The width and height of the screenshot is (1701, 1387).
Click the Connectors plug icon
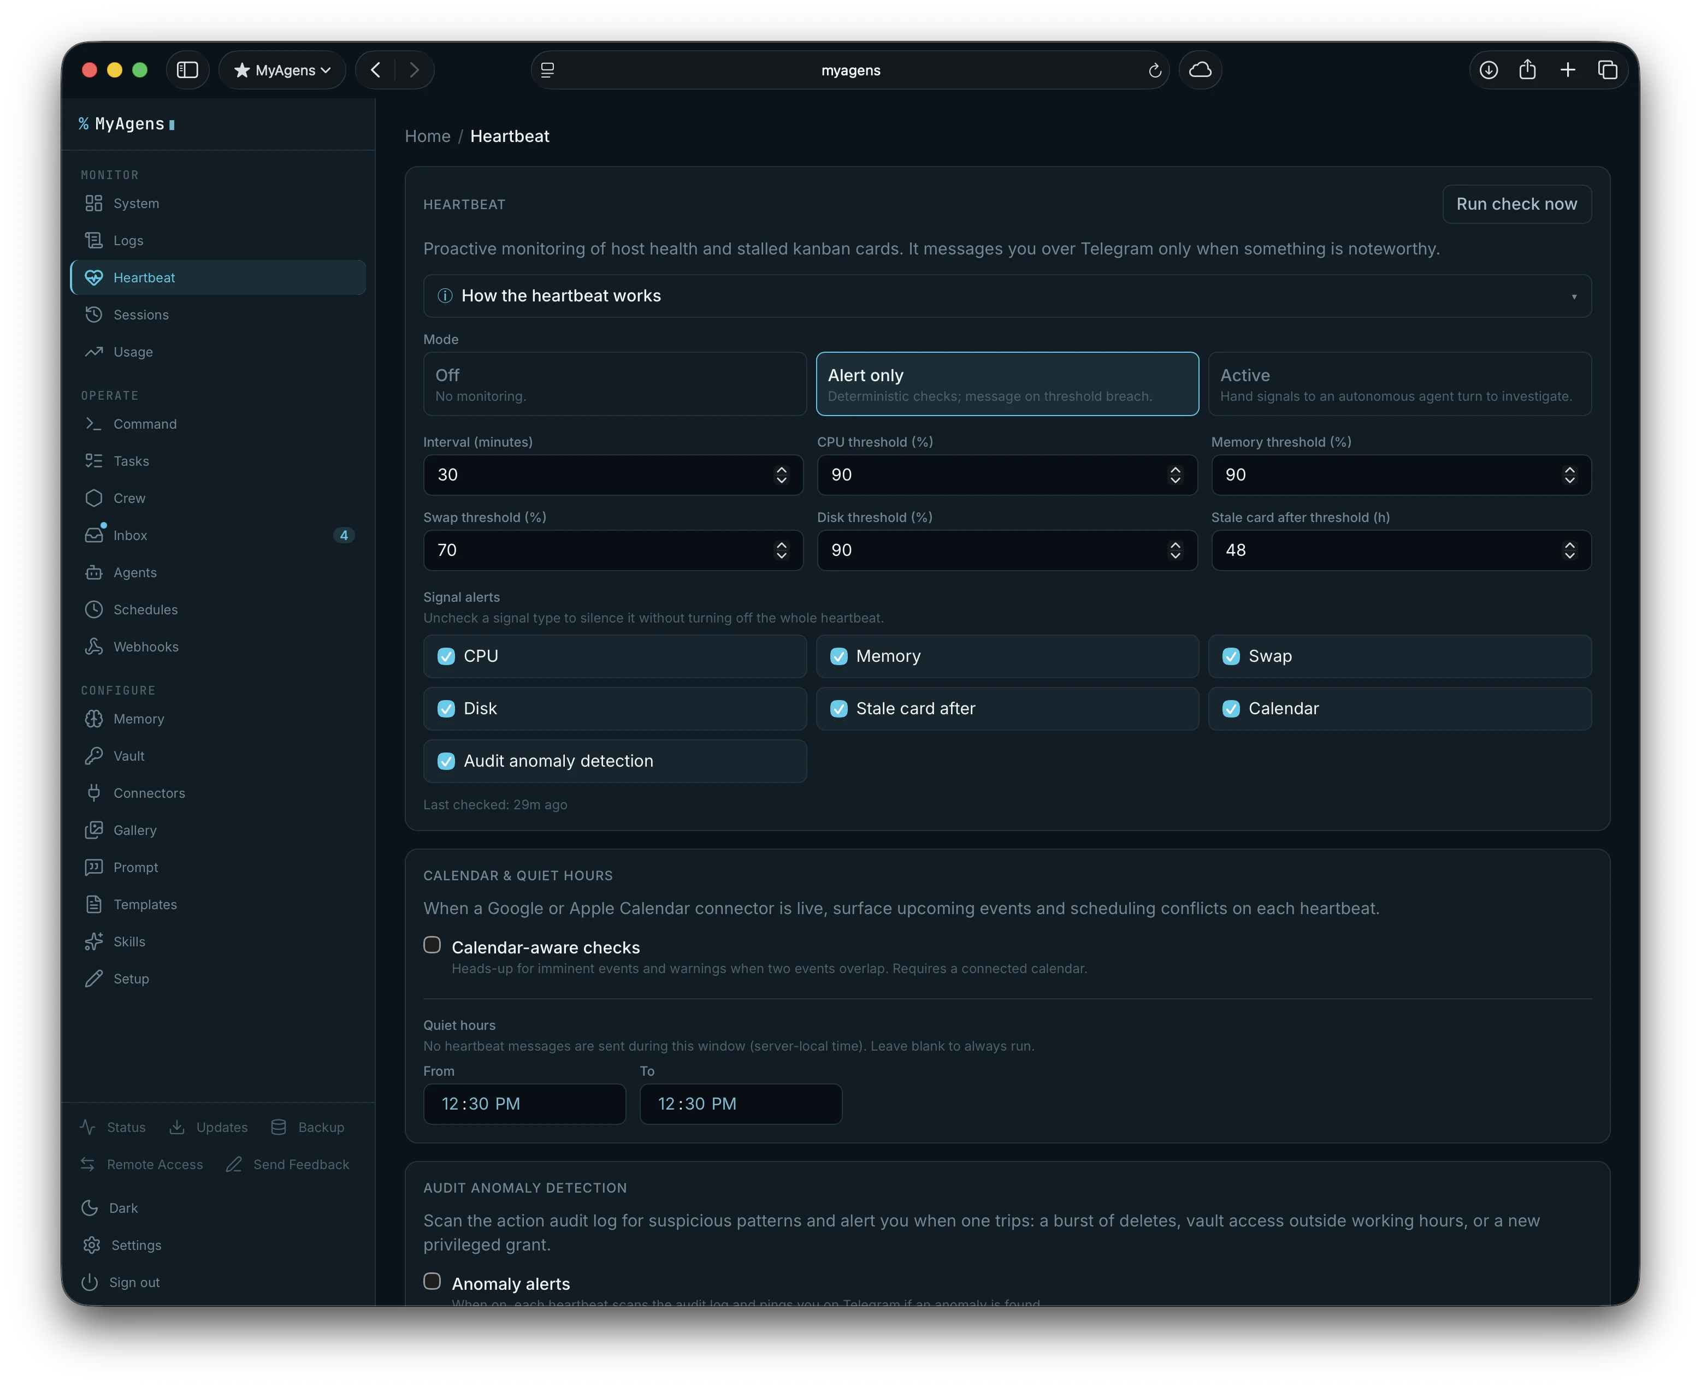(93, 793)
